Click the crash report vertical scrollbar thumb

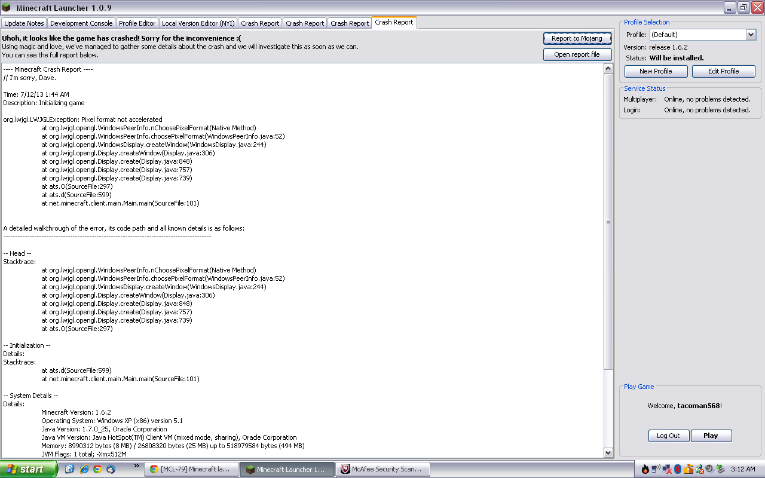click(x=608, y=222)
